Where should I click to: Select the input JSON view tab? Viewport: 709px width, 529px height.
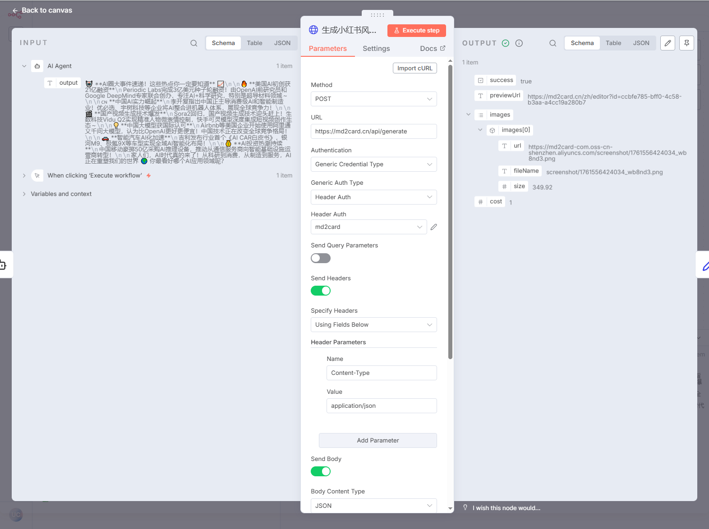coord(282,43)
